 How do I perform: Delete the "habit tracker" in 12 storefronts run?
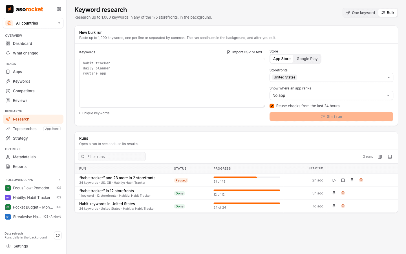(x=343, y=193)
